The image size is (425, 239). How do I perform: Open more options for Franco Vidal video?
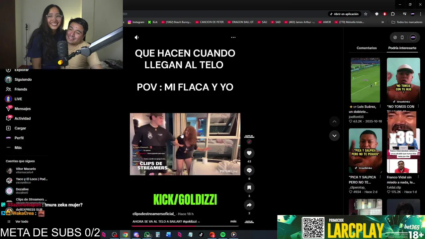click(418, 177)
